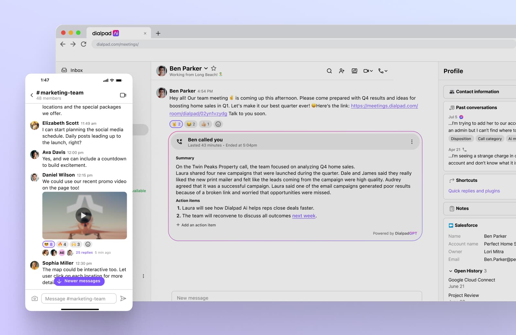Screen dimensions: 516x335
Task: Toggle the peace hand reaction with 2
Action: tap(176, 124)
